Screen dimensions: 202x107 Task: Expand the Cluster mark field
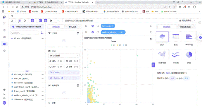coord(64,72)
